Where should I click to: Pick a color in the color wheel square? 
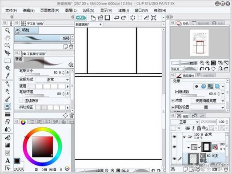coord(43,146)
